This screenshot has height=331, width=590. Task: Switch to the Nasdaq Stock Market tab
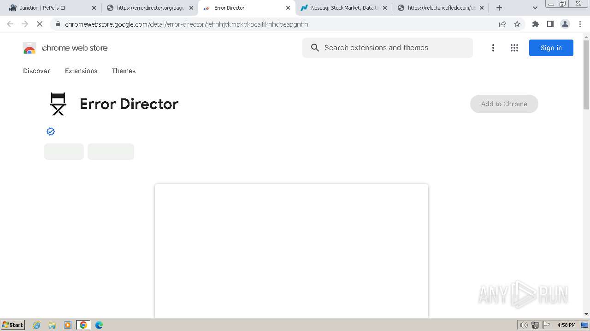point(344,8)
